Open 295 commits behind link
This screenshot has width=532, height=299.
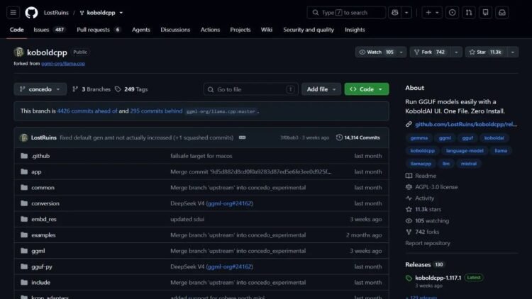coord(156,111)
